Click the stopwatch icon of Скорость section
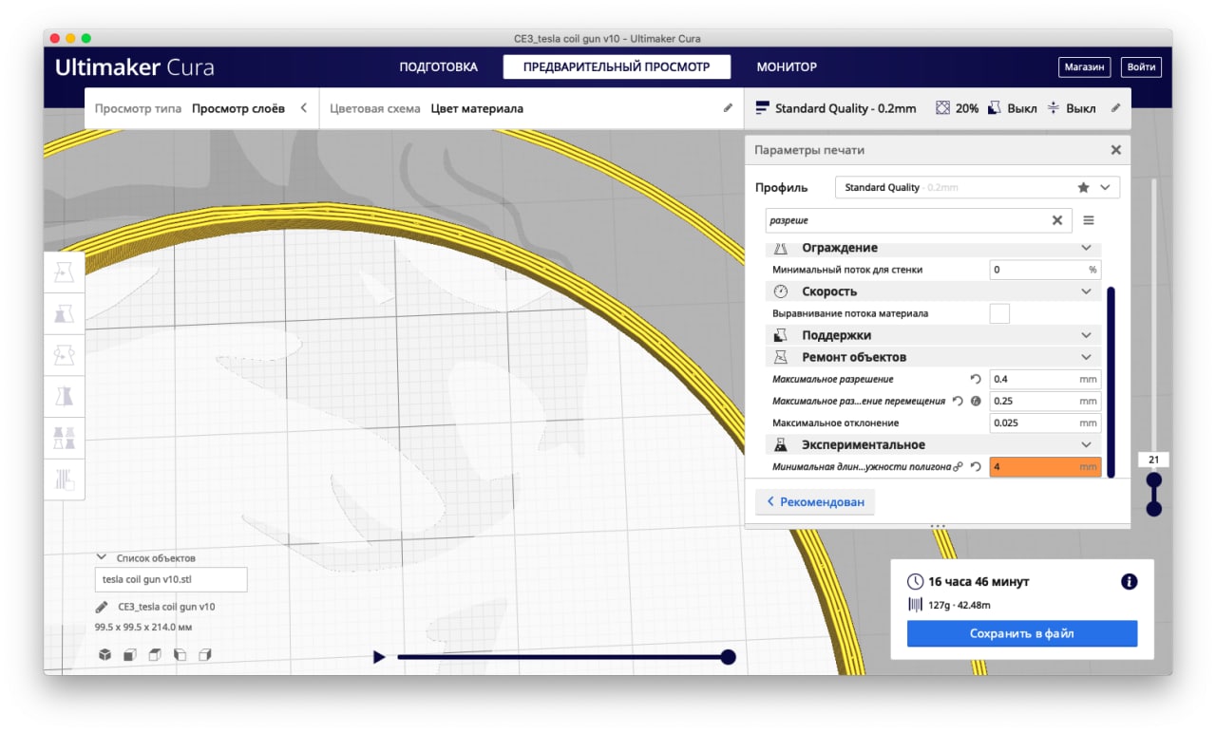Viewport: 1216px width, 733px height. [781, 291]
